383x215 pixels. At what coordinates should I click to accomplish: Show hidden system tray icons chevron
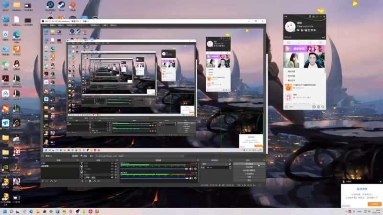pos(346,211)
